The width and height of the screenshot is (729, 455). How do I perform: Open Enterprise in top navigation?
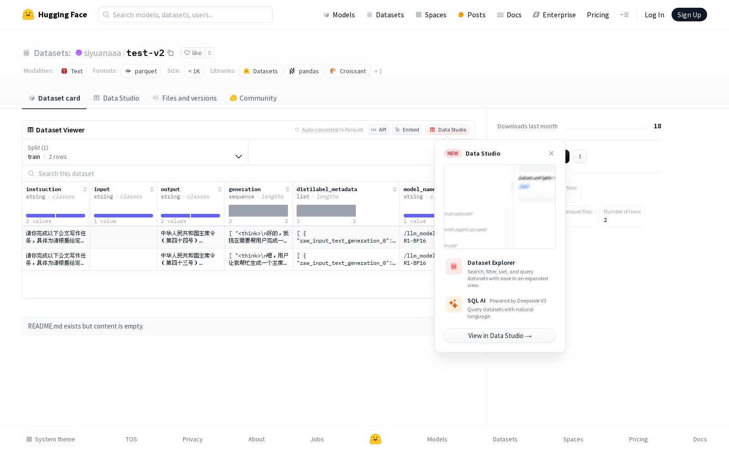tap(554, 15)
